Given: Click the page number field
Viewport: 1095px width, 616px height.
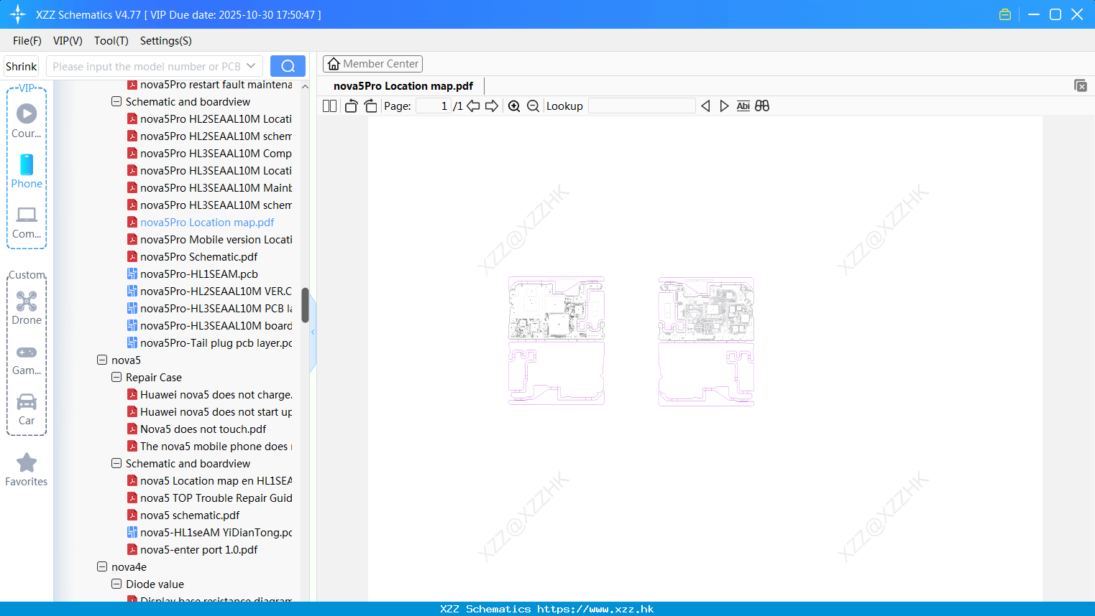Looking at the screenshot, I should [434, 106].
